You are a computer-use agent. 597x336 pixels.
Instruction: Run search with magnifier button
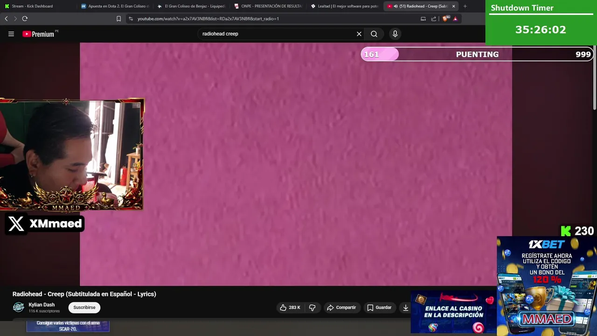pyautogui.click(x=374, y=34)
